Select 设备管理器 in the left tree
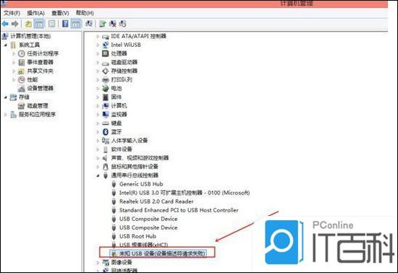 40,88
